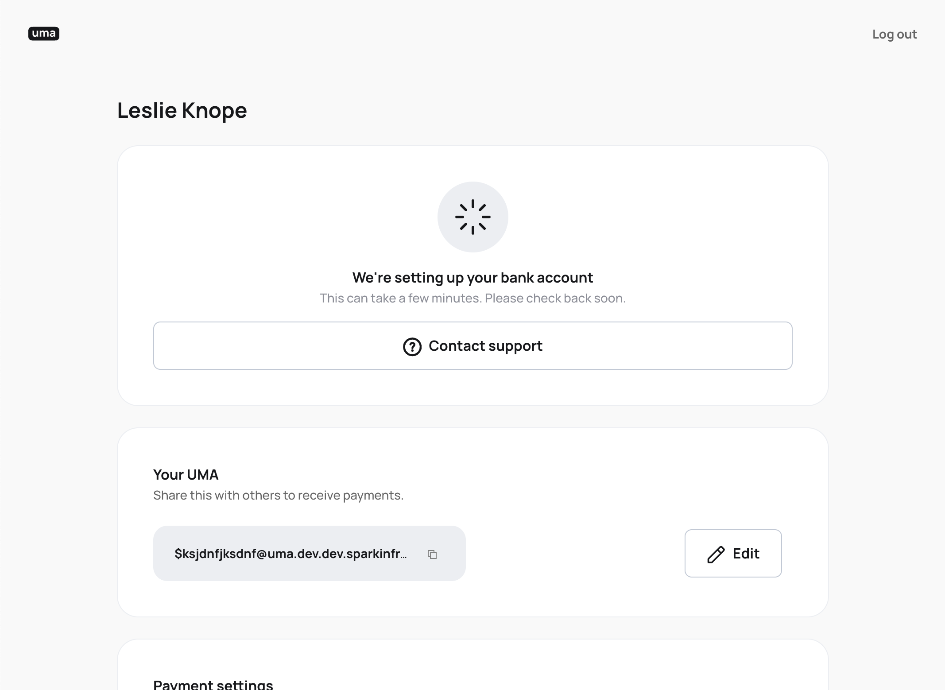Viewport: 945px width, 690px height.
Task: Click the Your UMA section title
Action: coord(186,475)
